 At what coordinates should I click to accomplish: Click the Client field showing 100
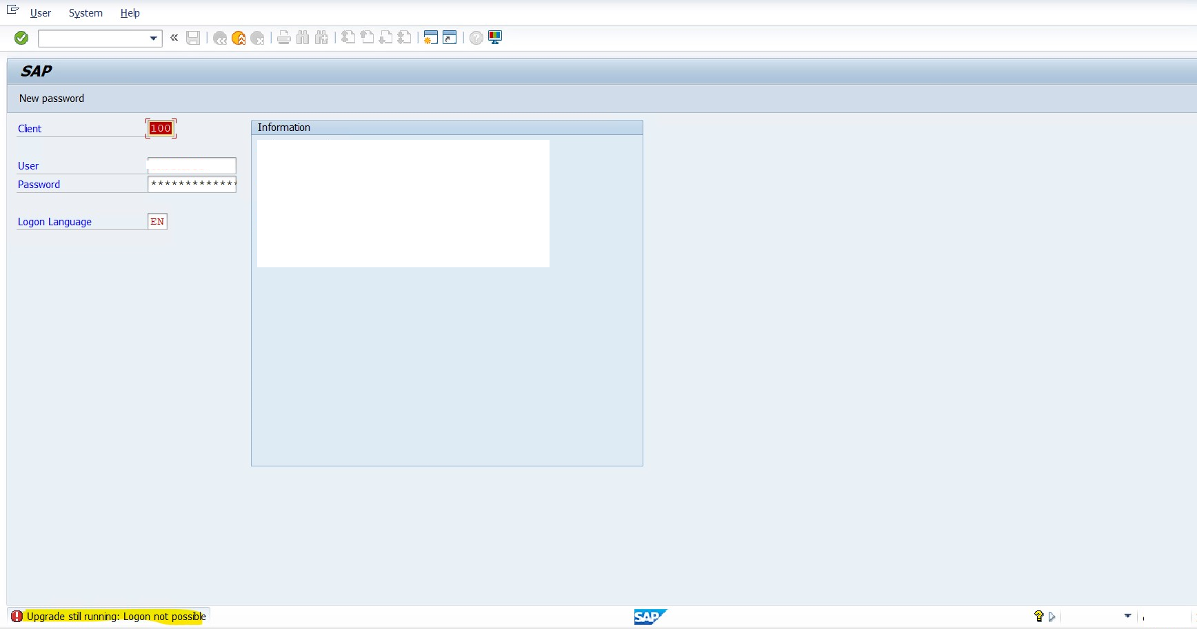(161, 128)
